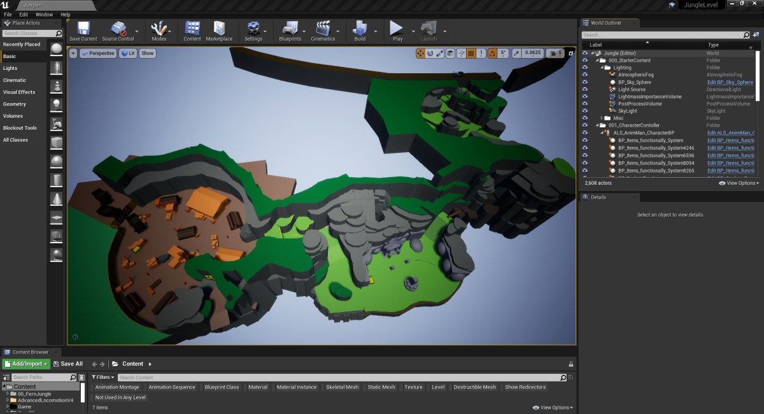Open the Perspective viewport type dropdown
764x414 pixels.
pos(99,54)
